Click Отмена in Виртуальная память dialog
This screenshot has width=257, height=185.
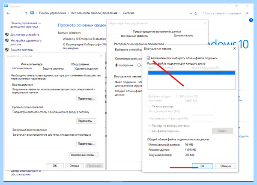(x=226, y=166)
